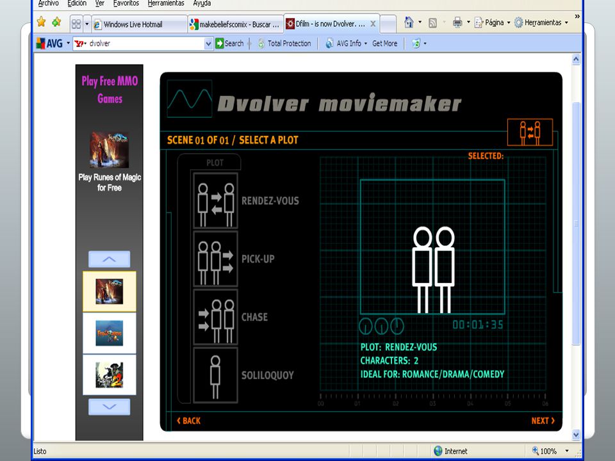615x461 pixels.
Task: Select the Pick-up plot icon
Action: coord(215,259)
